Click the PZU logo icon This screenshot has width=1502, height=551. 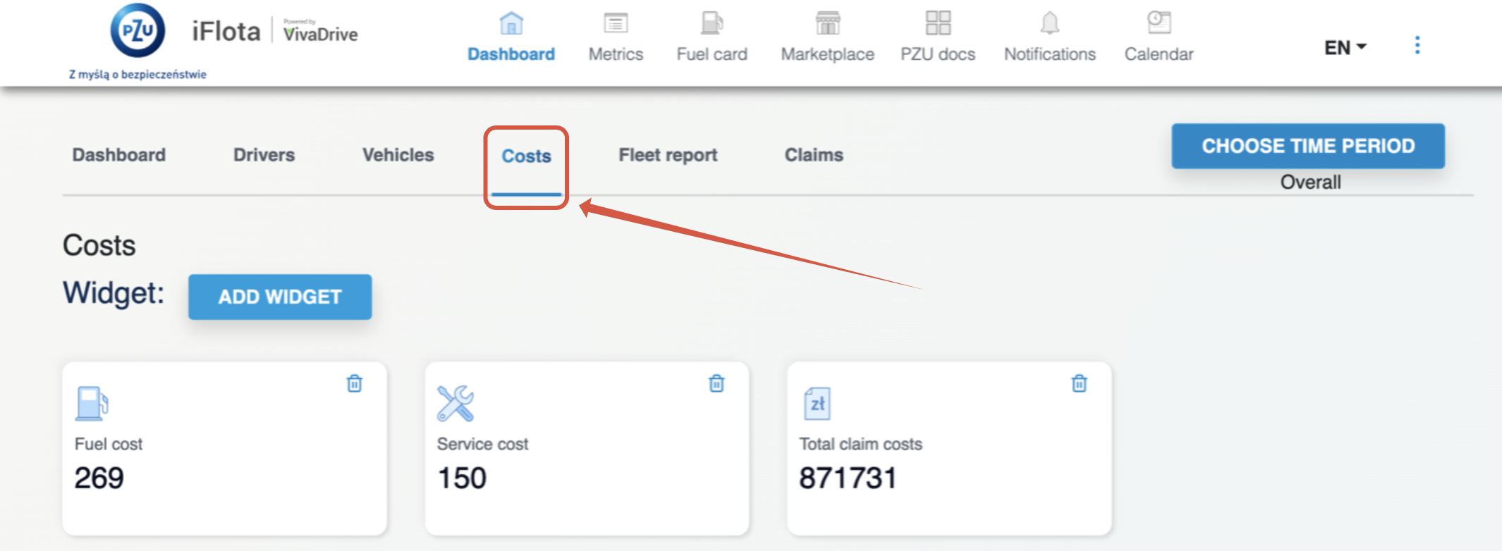(x=138, y=32)
